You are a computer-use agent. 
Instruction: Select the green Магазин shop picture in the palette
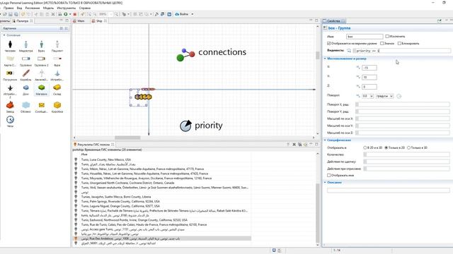point(41,87)
